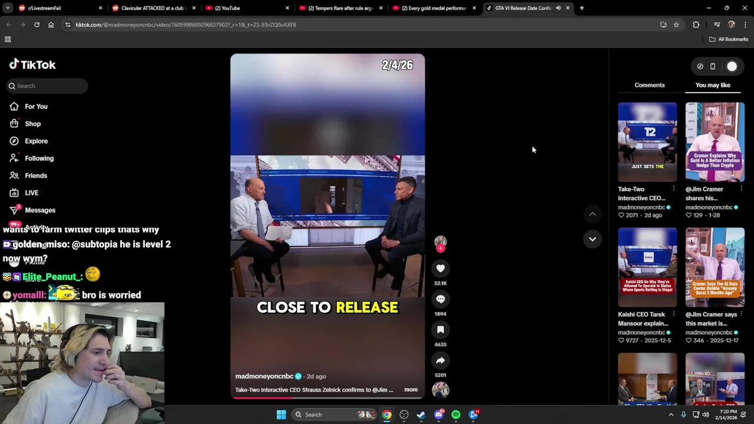Click the phone app icon in the top pill

point(712,67)
